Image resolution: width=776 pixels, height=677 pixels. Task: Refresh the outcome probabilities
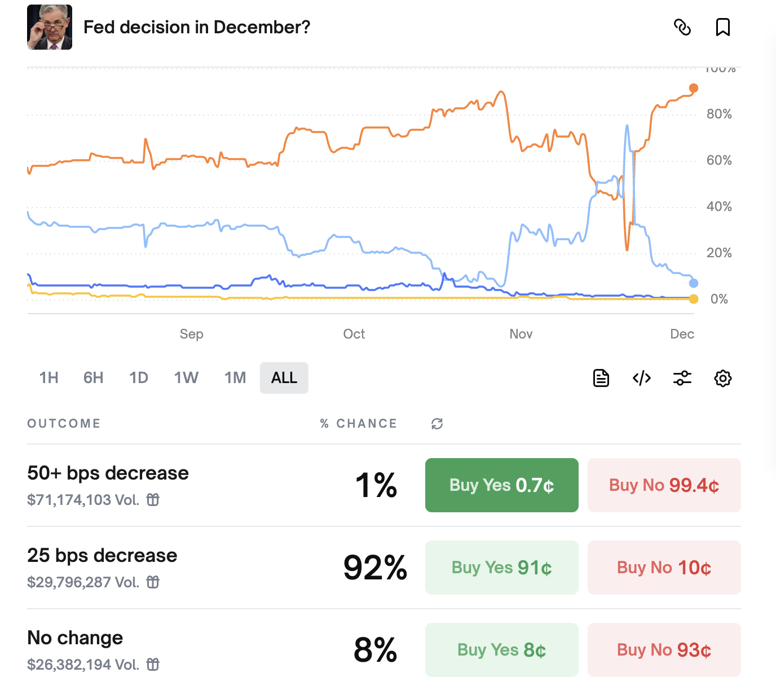(437, 423)
